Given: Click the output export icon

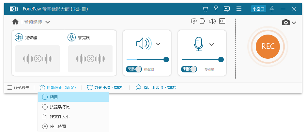Looking at the screenshot, I should 203,21.
